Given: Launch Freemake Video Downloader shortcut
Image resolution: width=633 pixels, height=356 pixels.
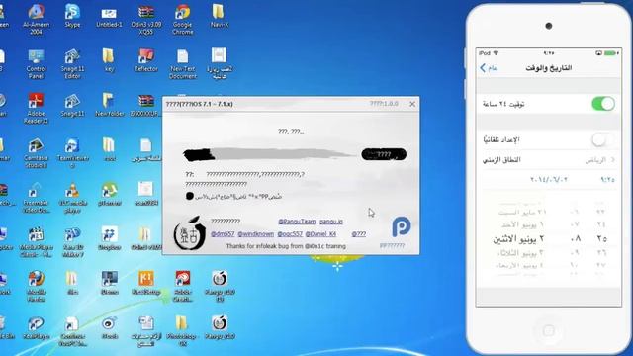Looking at the screenshot, I should [36, 198].
